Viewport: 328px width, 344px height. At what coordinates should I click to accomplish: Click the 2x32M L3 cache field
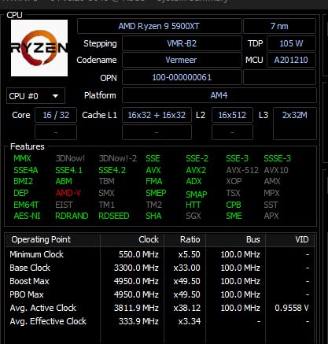295,124
